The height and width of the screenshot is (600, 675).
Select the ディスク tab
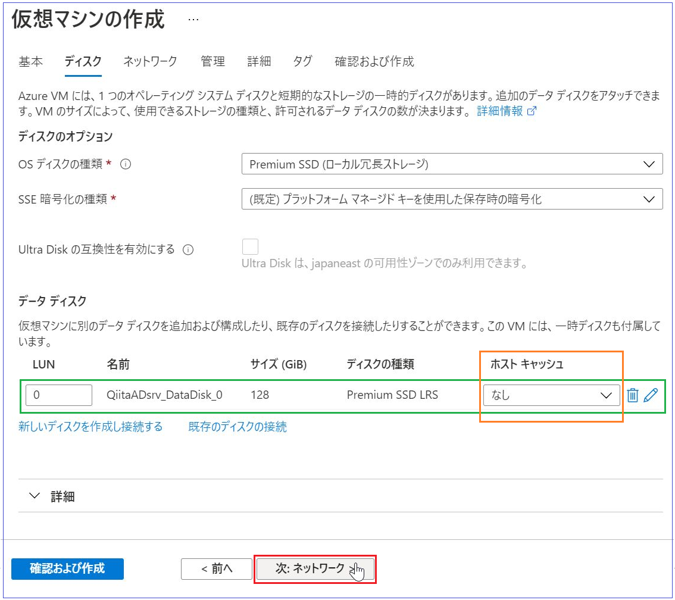tap(83, 61)
